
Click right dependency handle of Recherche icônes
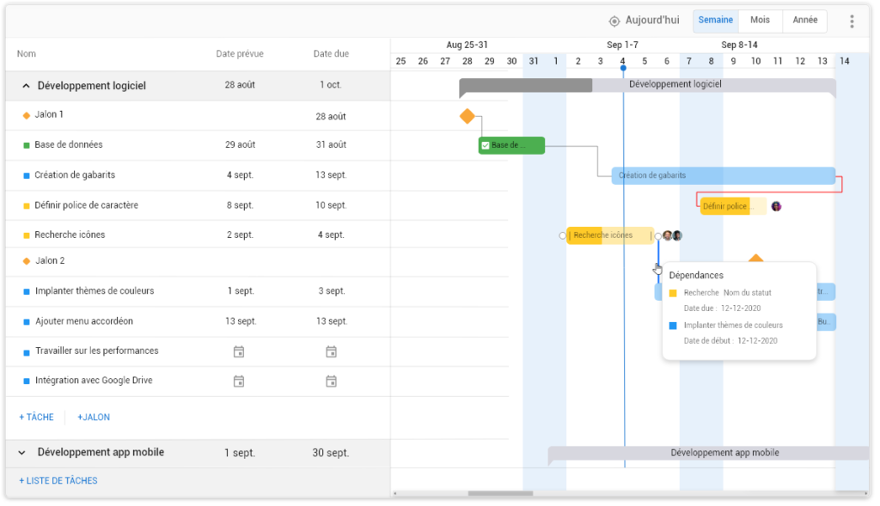pos(657,235)
